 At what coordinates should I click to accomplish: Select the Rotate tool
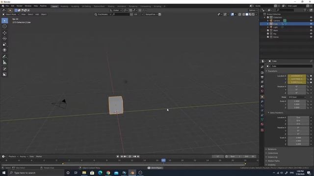click(4, 39)
